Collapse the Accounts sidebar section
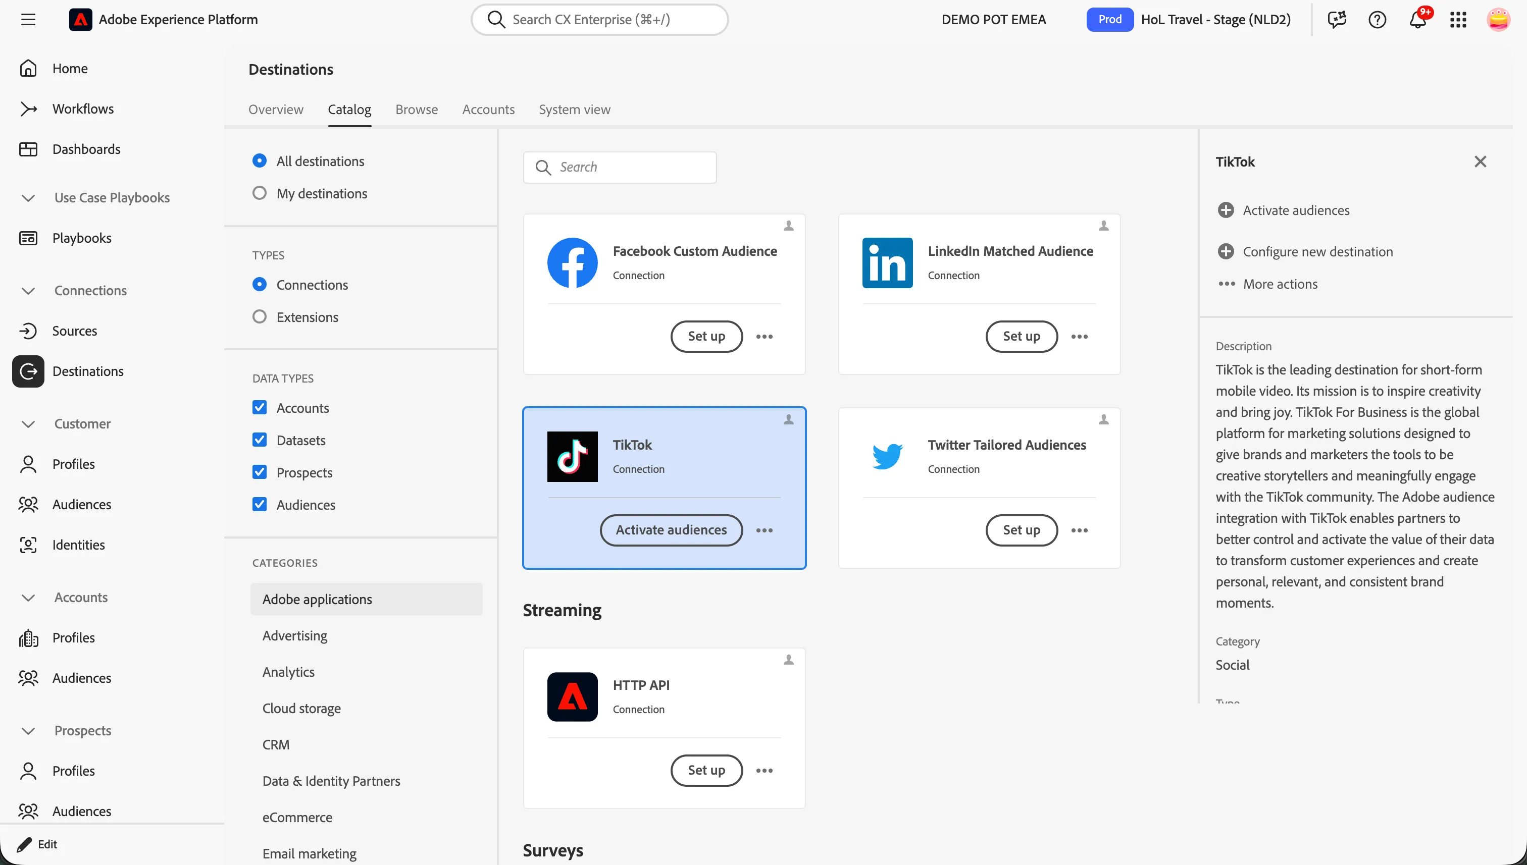1527x865 pixels. click(28, 597)
